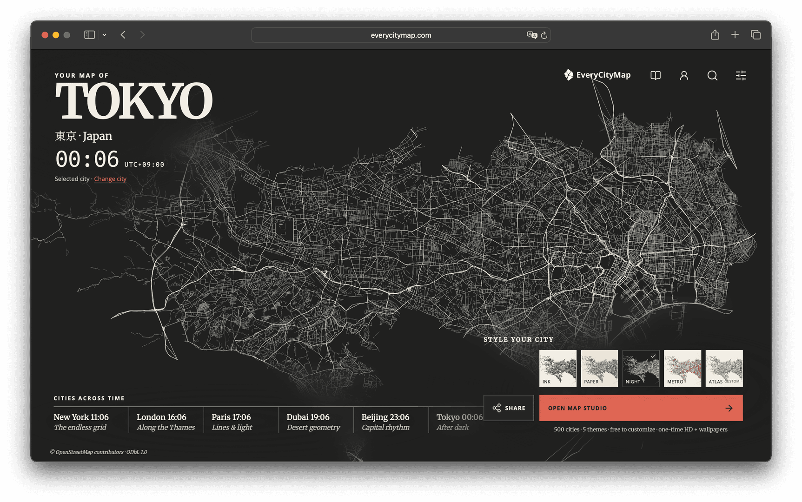The width and height of the screenshot is (802, 502).
Task: Open the guide book icon in the header
Action: click(656, 75)
